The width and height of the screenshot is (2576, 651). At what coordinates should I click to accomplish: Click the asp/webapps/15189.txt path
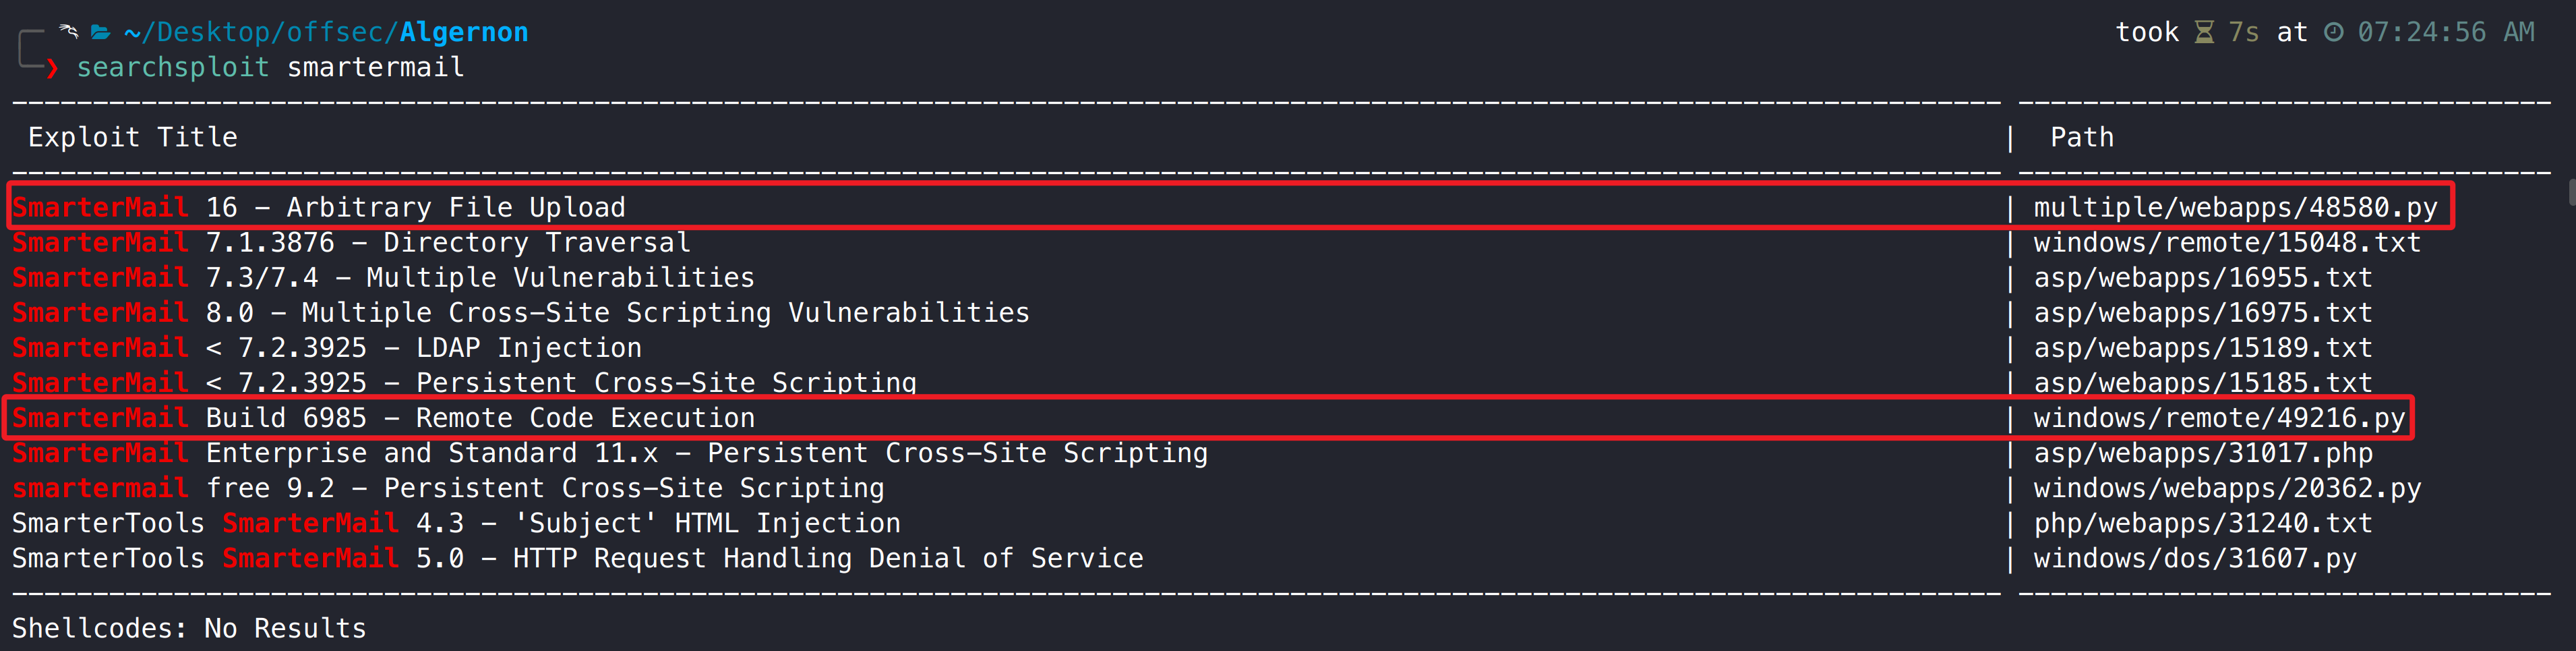pos(2203,348)
